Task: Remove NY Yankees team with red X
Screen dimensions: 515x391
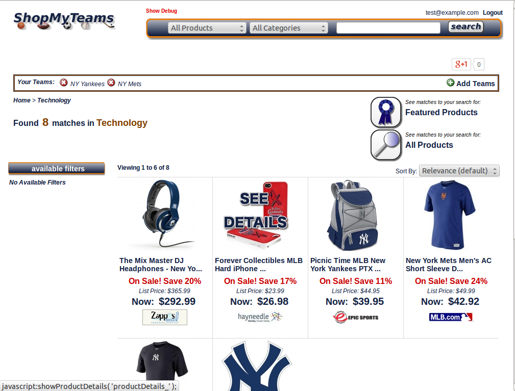Action: coord(63,83)
